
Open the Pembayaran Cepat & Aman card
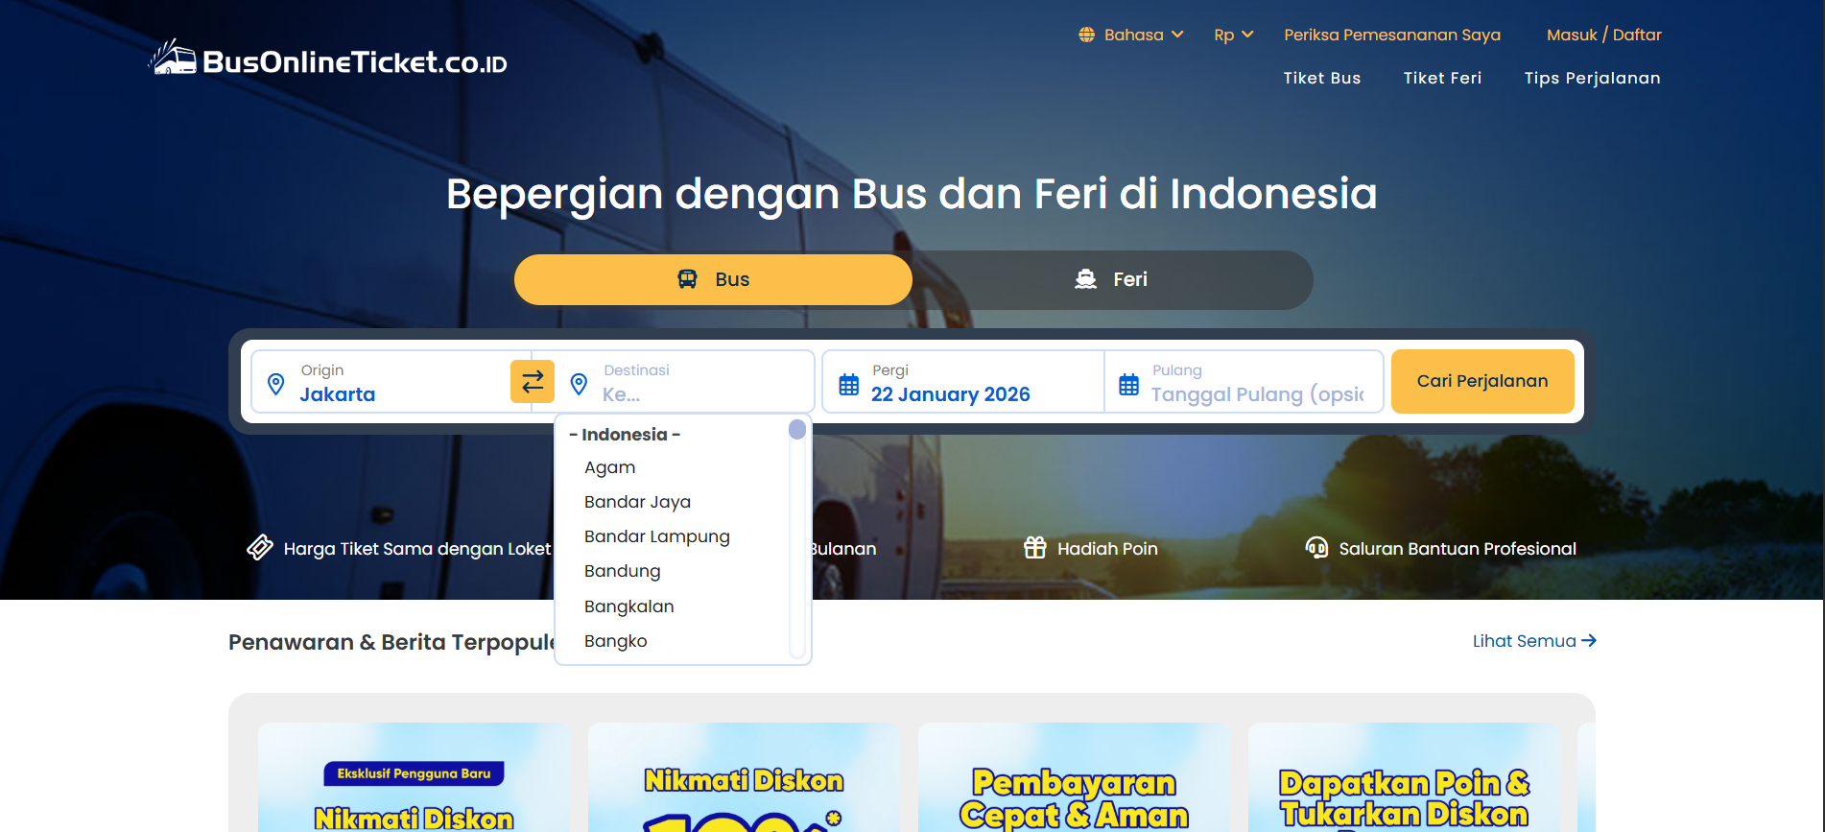1074,777
